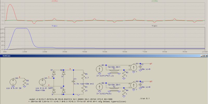The height and width of the screenshot is (104, 208).
Task: Click the 90ms time axis label
Action: click(185, 52)
